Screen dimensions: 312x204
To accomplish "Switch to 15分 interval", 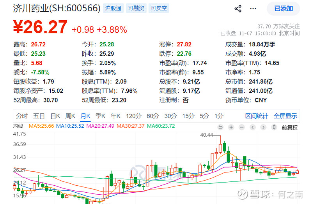I will pyautogui.click(x=188, y=116).
